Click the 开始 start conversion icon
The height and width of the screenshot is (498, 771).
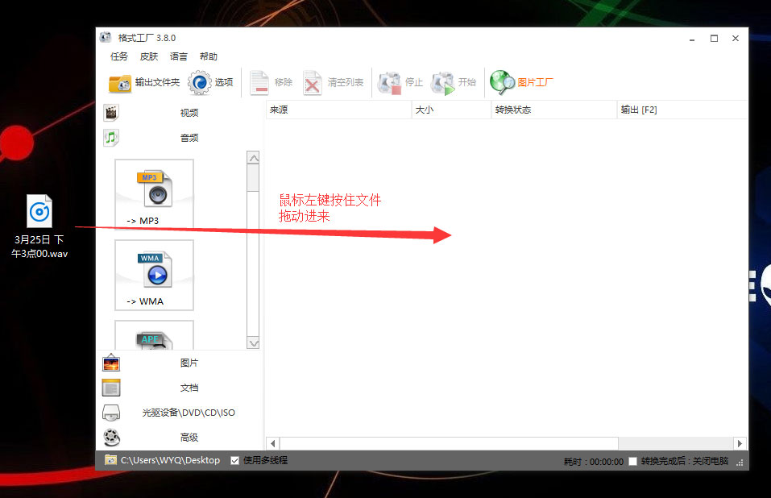pyautogui.click(x=442, y=82)
